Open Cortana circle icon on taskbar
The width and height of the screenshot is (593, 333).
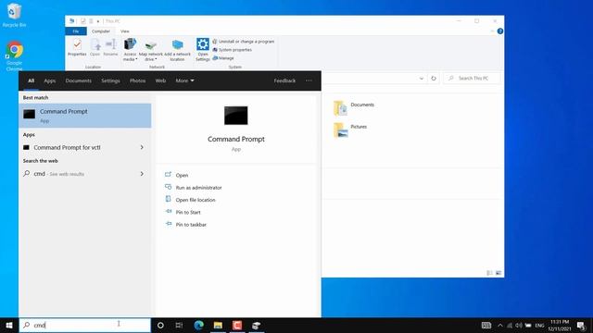[160, 325]
